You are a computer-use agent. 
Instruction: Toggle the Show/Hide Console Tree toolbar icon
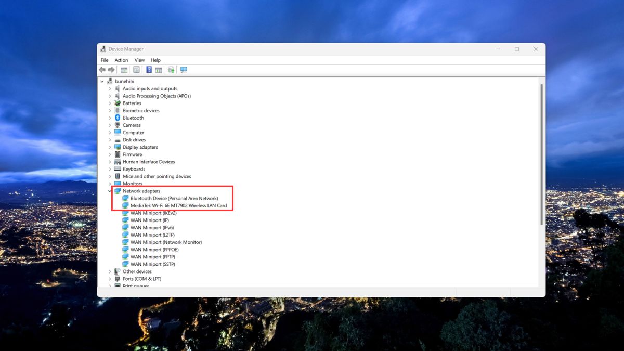point(124,70)
